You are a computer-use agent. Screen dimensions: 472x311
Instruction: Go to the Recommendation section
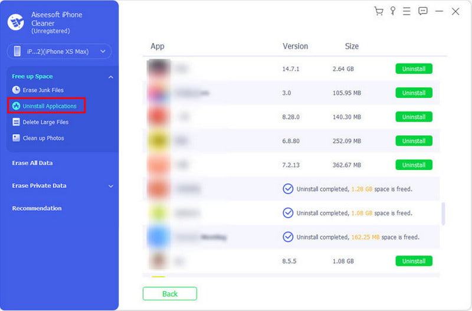[37, 208]
